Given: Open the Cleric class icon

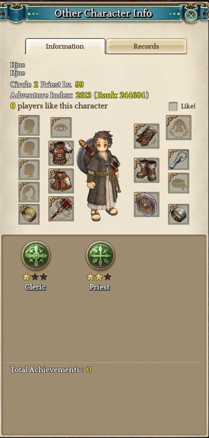Looking at the screenshot, I should click(x=36, y=255).
